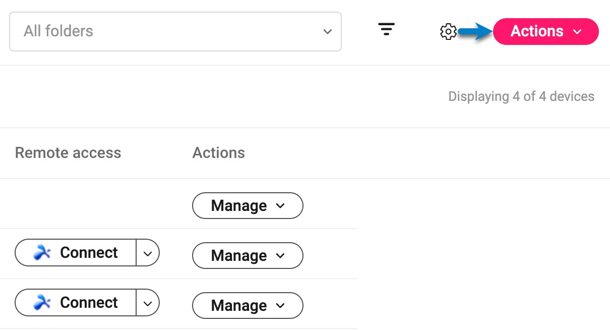Click the Displaying 4 of 4 devices text
The height and width of the screenshot is (330, 610).
pos(521,96)
